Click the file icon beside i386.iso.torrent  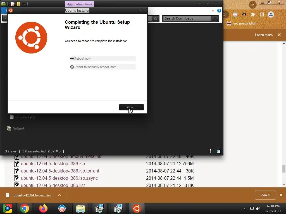click(17, 171)
